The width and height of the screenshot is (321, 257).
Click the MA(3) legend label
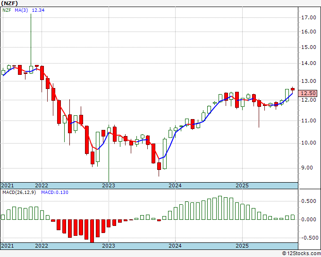click(x=21, y=10)
